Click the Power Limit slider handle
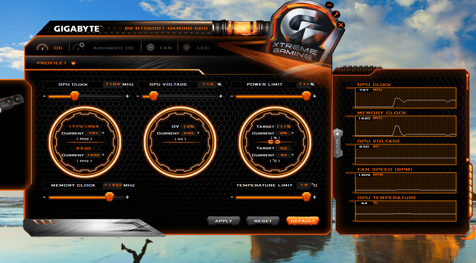 (x=306, y=96)
